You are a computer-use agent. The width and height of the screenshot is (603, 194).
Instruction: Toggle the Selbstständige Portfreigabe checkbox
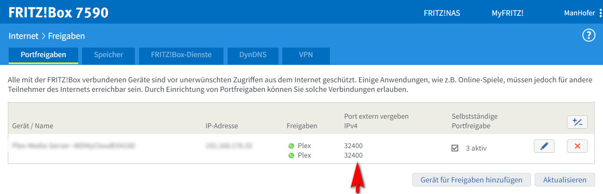click(x=454, y=148)
